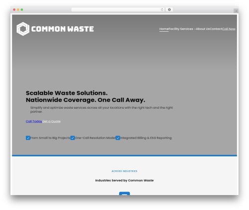Click the Call Now link
Image resolution: width=249 pixels, height=210 pixels.
coord(229,29)
